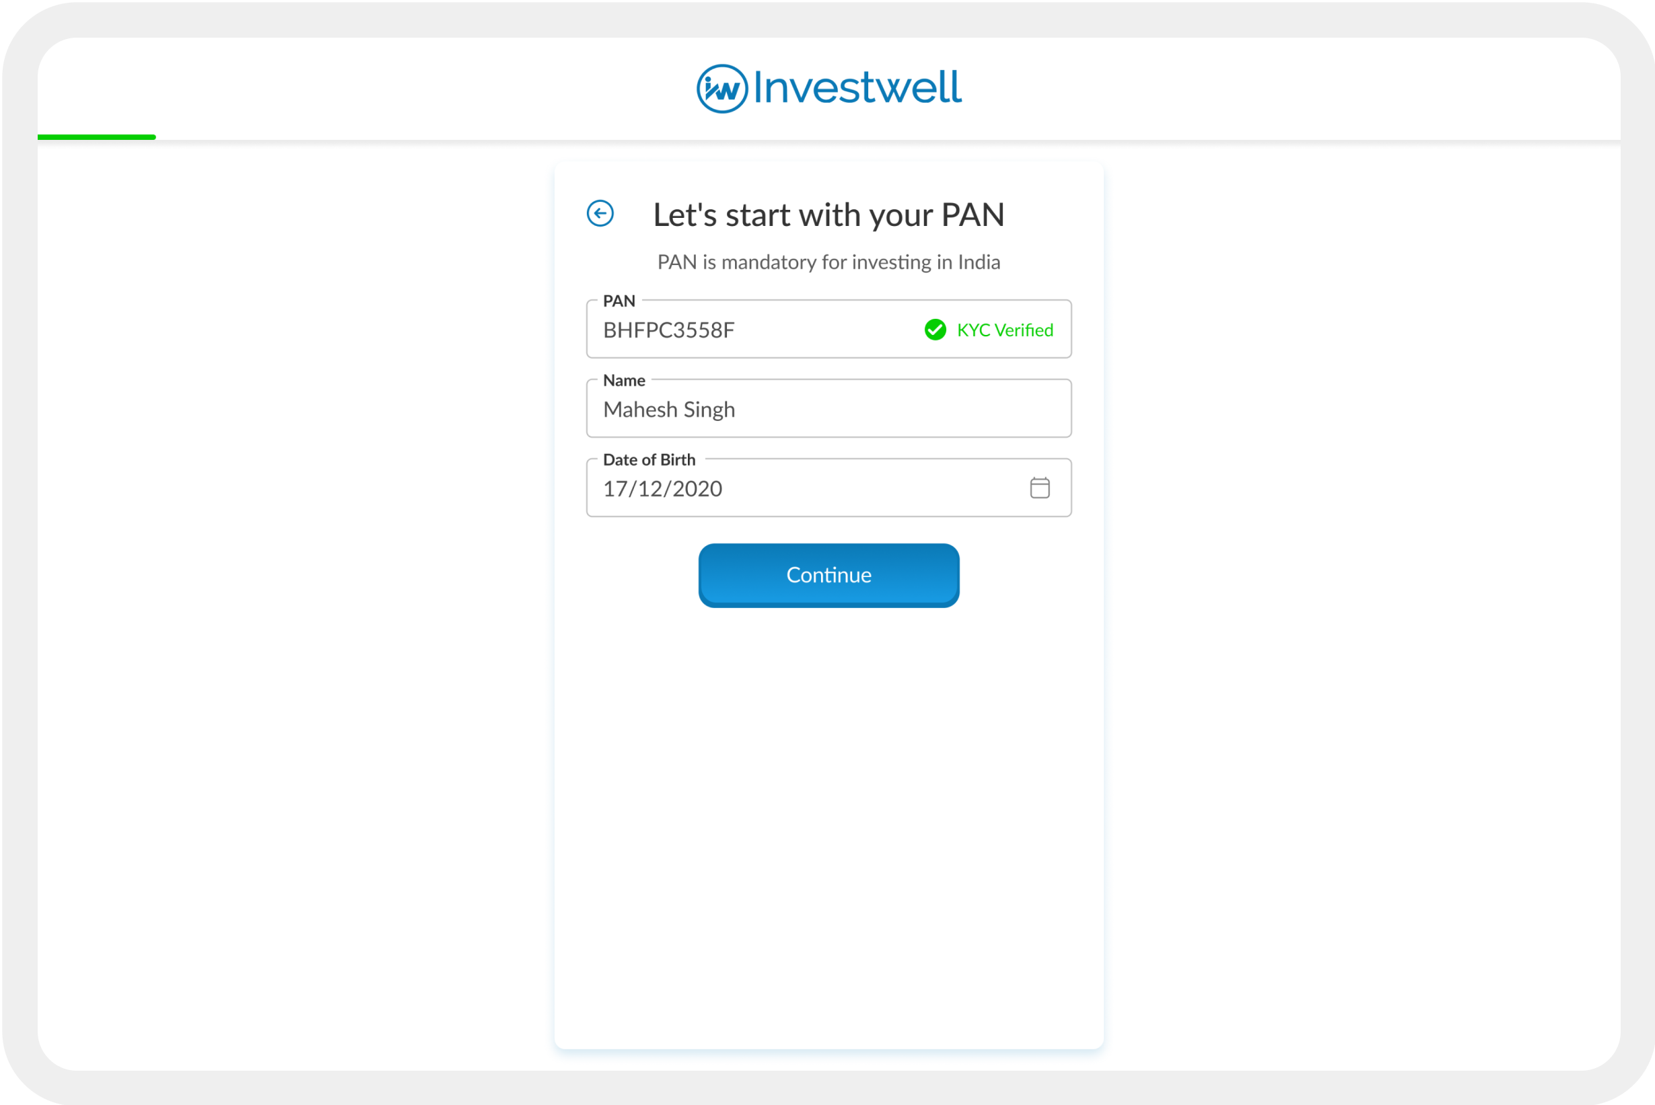Click the date value 17/12/2020
This screenshot has height=1105, width=1655.
tap(662, 489)
